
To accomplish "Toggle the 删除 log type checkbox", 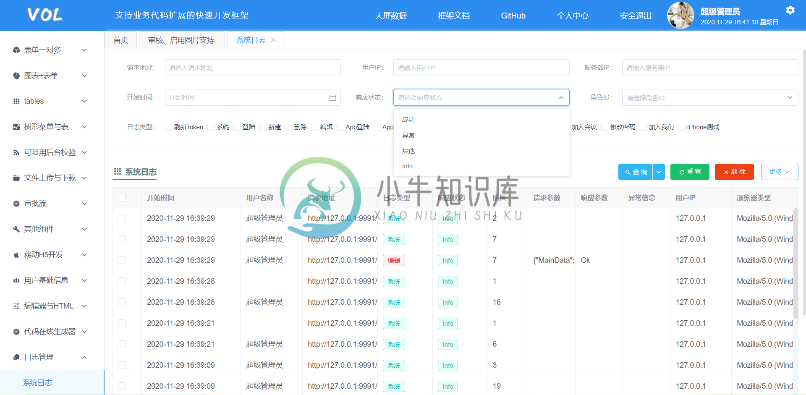I will tap(289, 127).
